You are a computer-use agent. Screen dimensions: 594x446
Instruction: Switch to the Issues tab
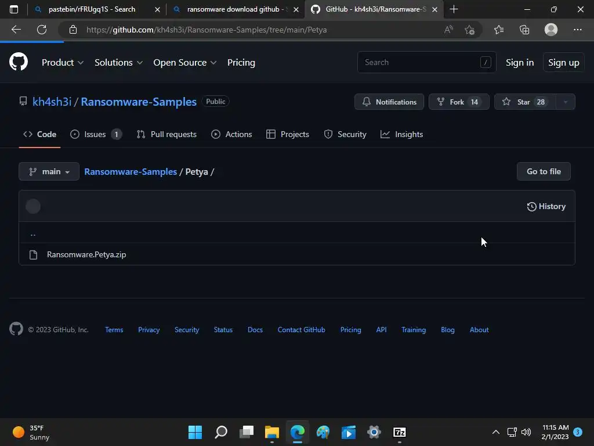tap(96, 134)
